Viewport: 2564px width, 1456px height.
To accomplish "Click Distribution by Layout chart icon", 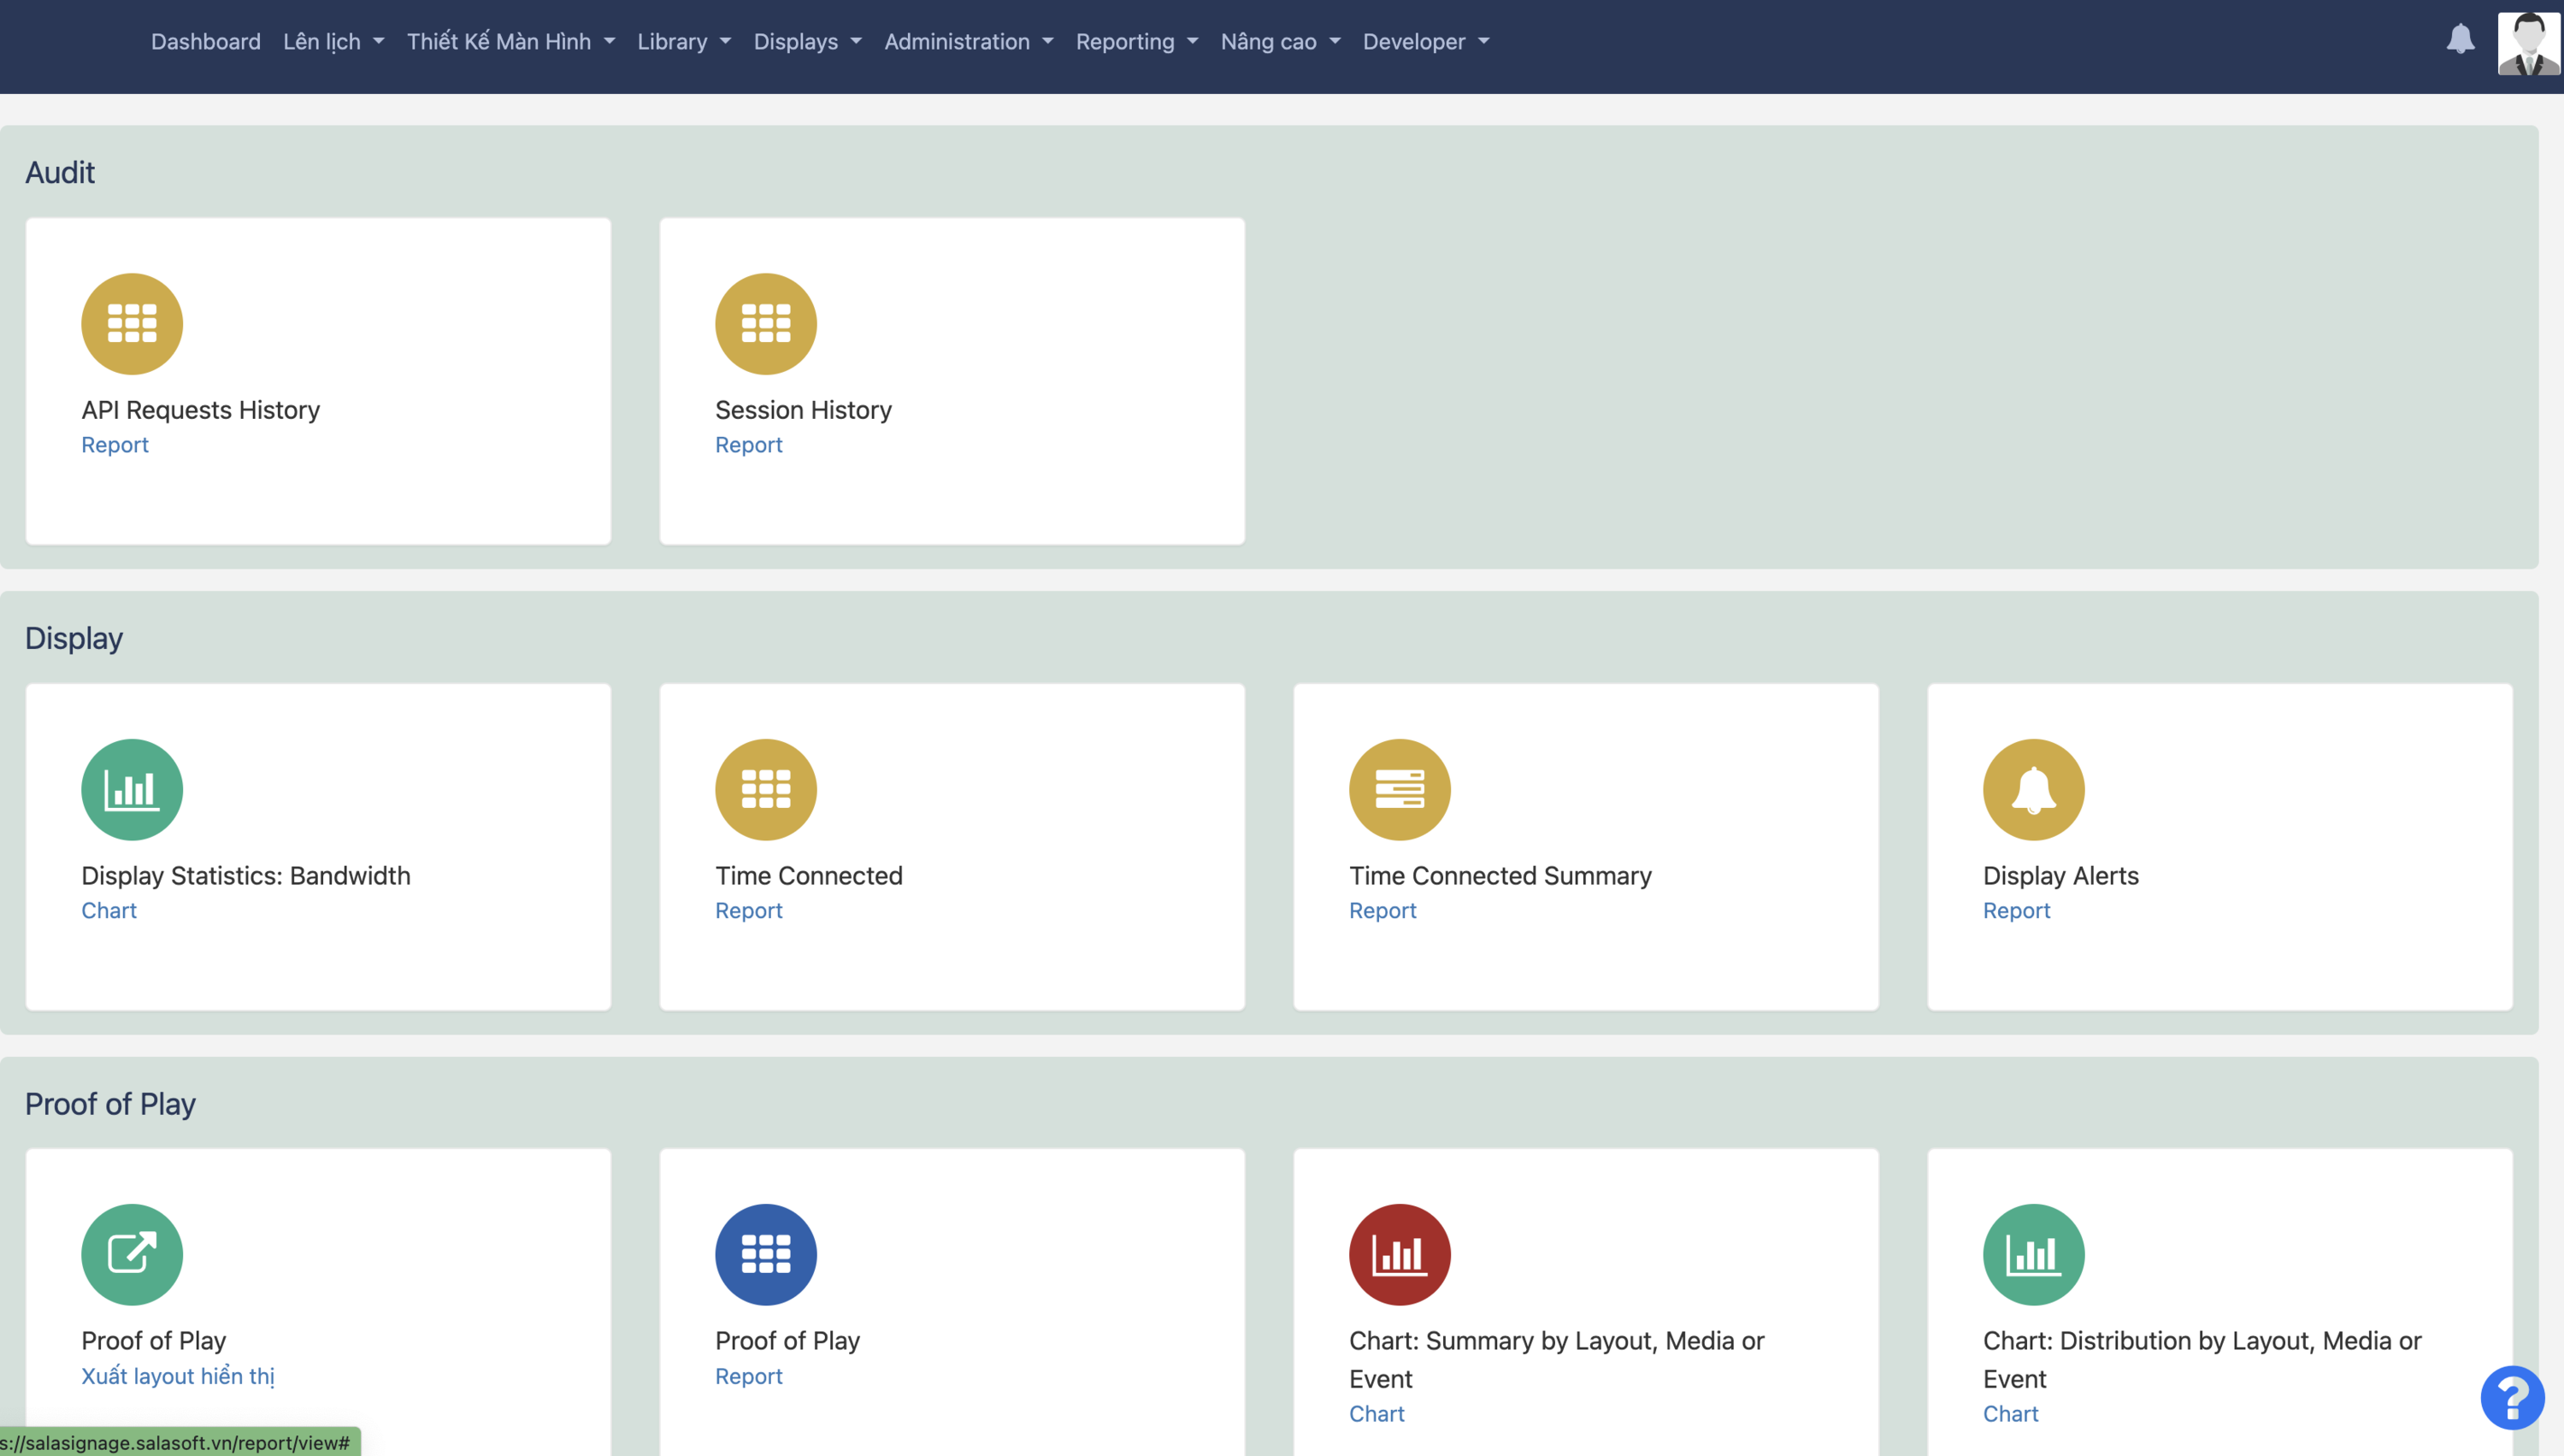I will point(2033,1254).
